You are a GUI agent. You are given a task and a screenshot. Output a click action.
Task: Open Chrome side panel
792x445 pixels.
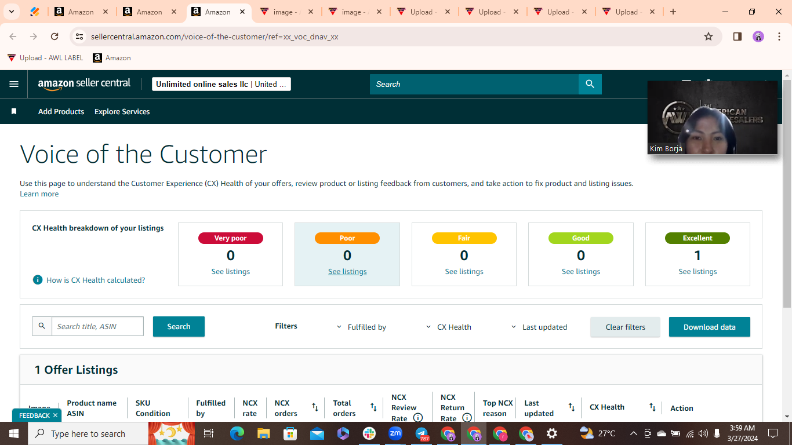coord(737,37)
